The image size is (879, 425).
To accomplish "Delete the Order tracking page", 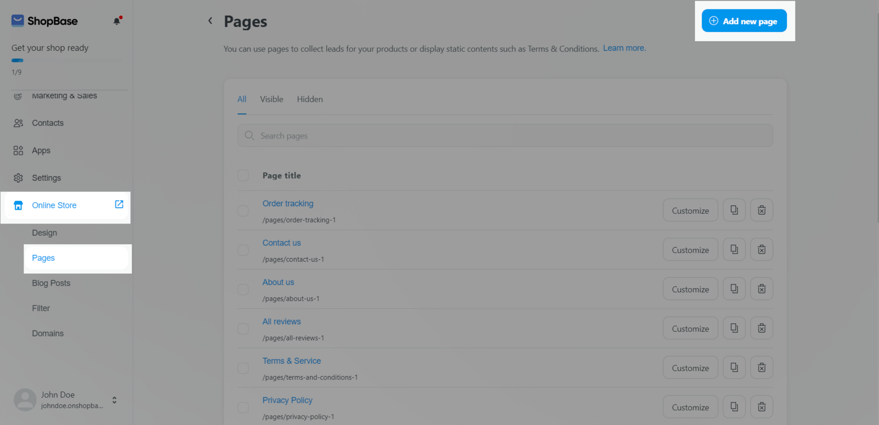I will tap(761, 210).
